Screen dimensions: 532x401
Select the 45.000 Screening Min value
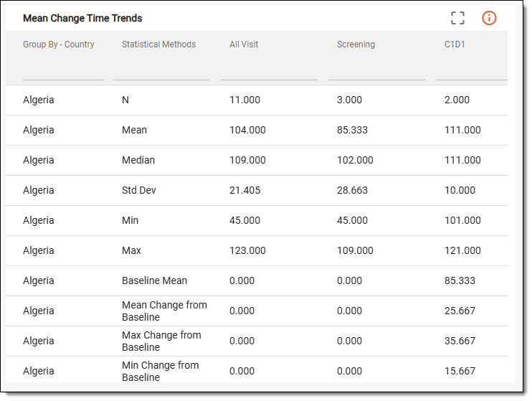(x=352, y=220)
